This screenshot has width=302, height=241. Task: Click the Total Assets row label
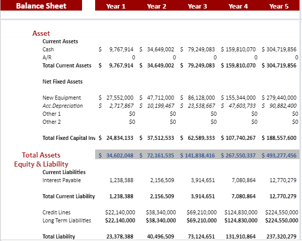41,155
